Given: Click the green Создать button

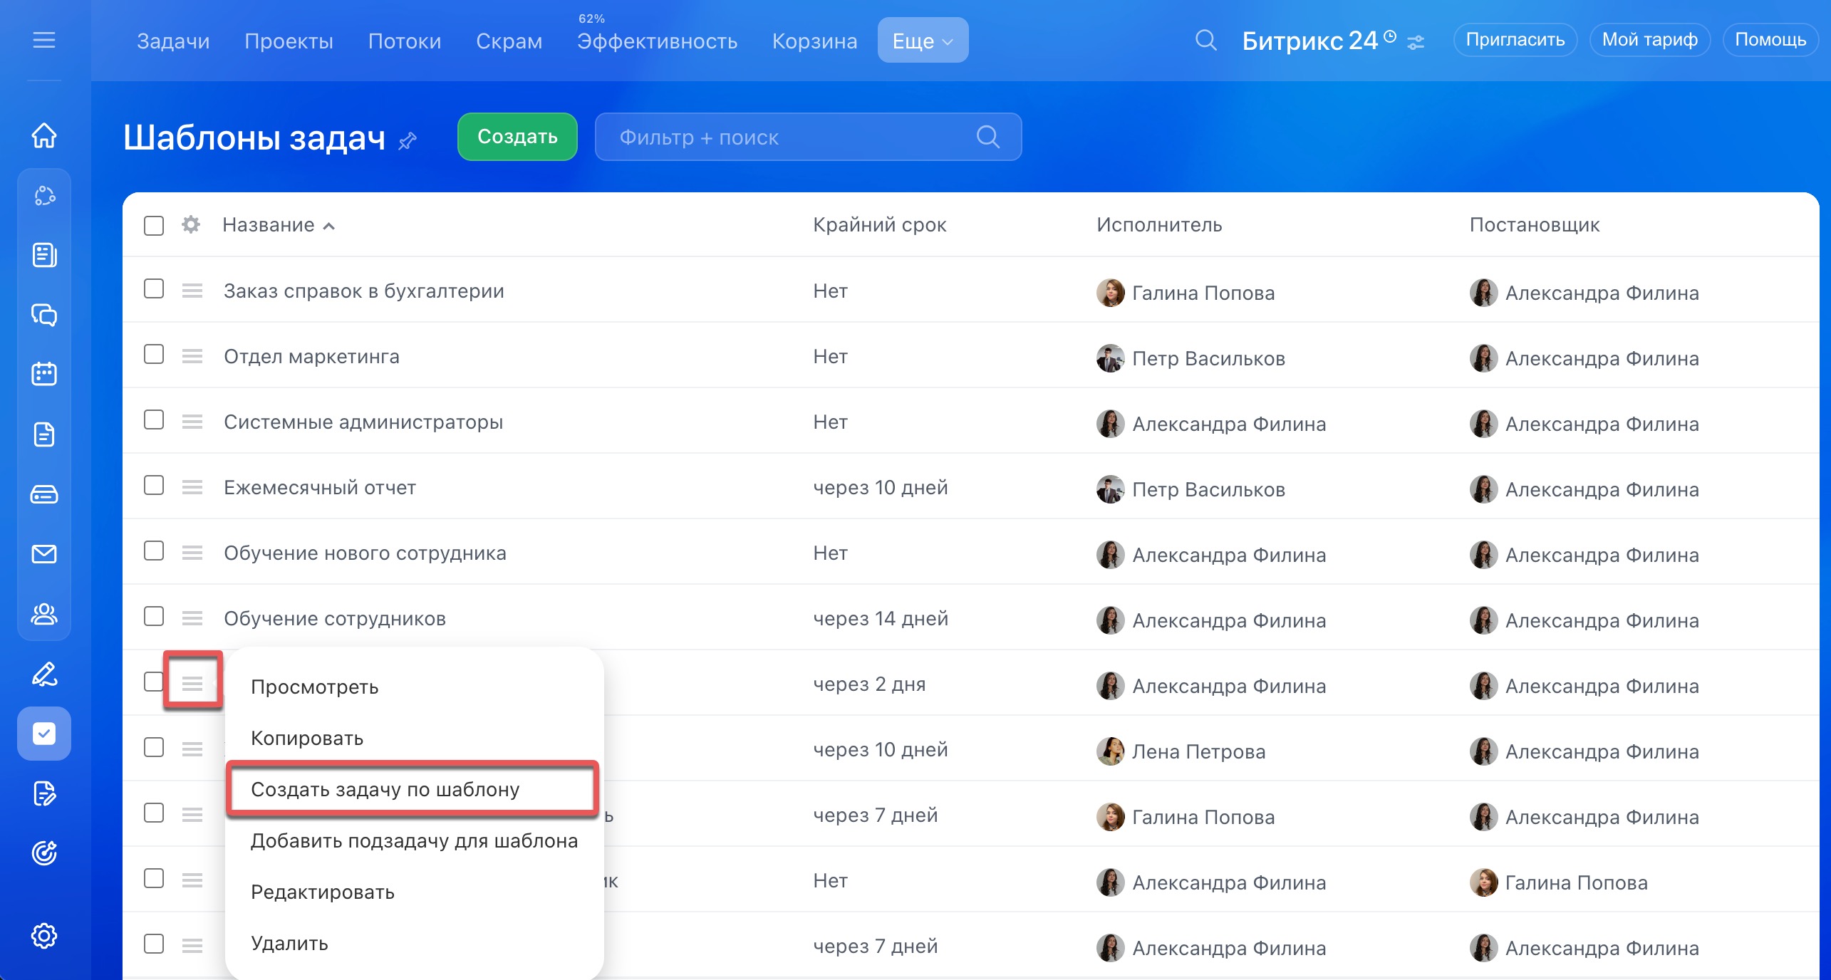Looking at the screenshot, I should point(517,137).
